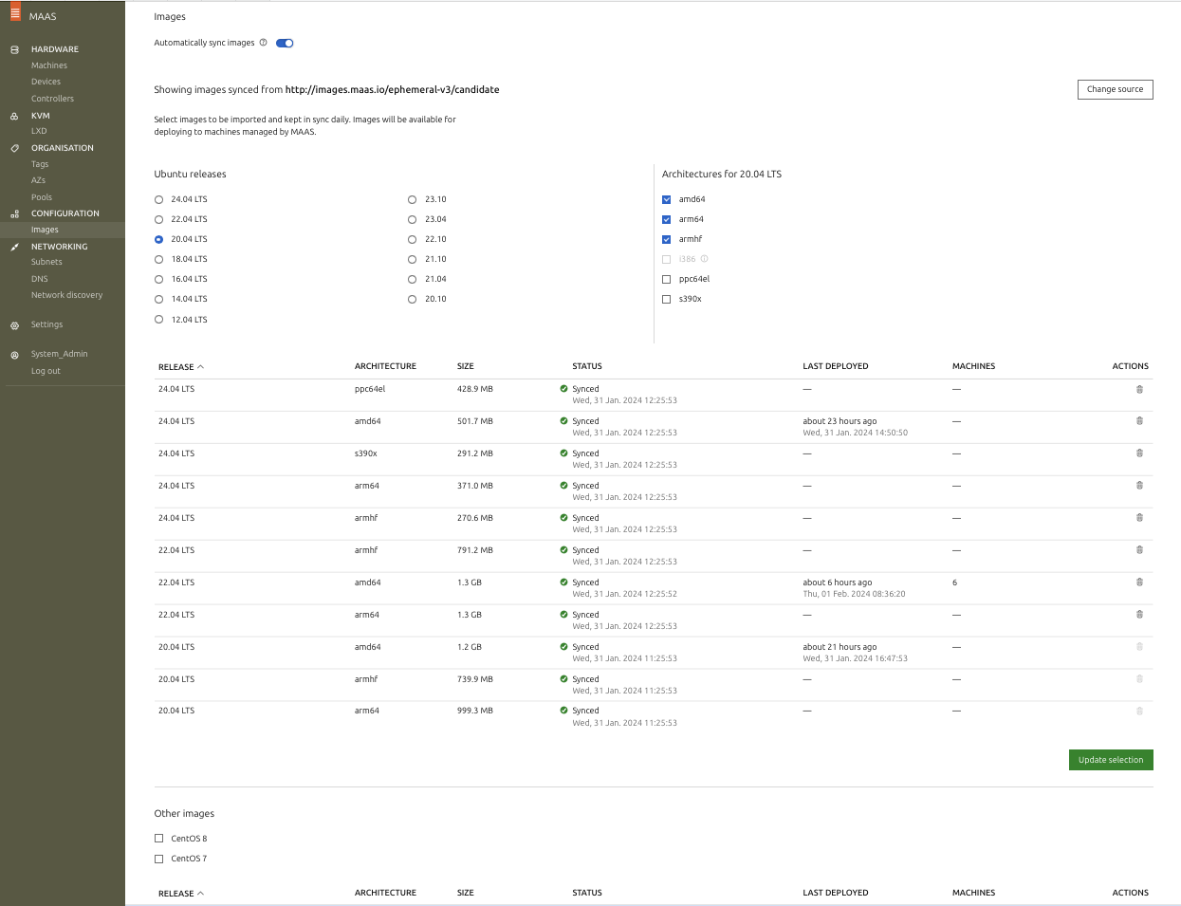Click the Log out link

46,371
